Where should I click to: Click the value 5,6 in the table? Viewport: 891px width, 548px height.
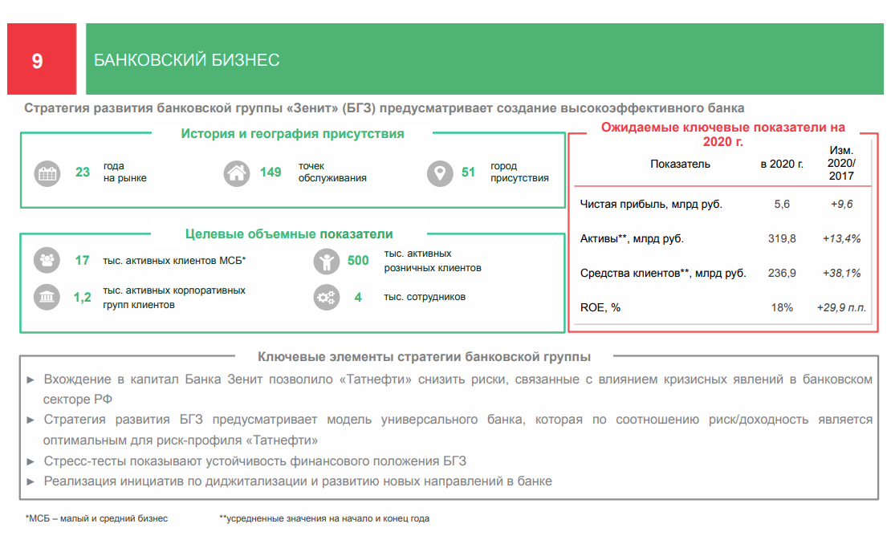[x=782, y=204]
